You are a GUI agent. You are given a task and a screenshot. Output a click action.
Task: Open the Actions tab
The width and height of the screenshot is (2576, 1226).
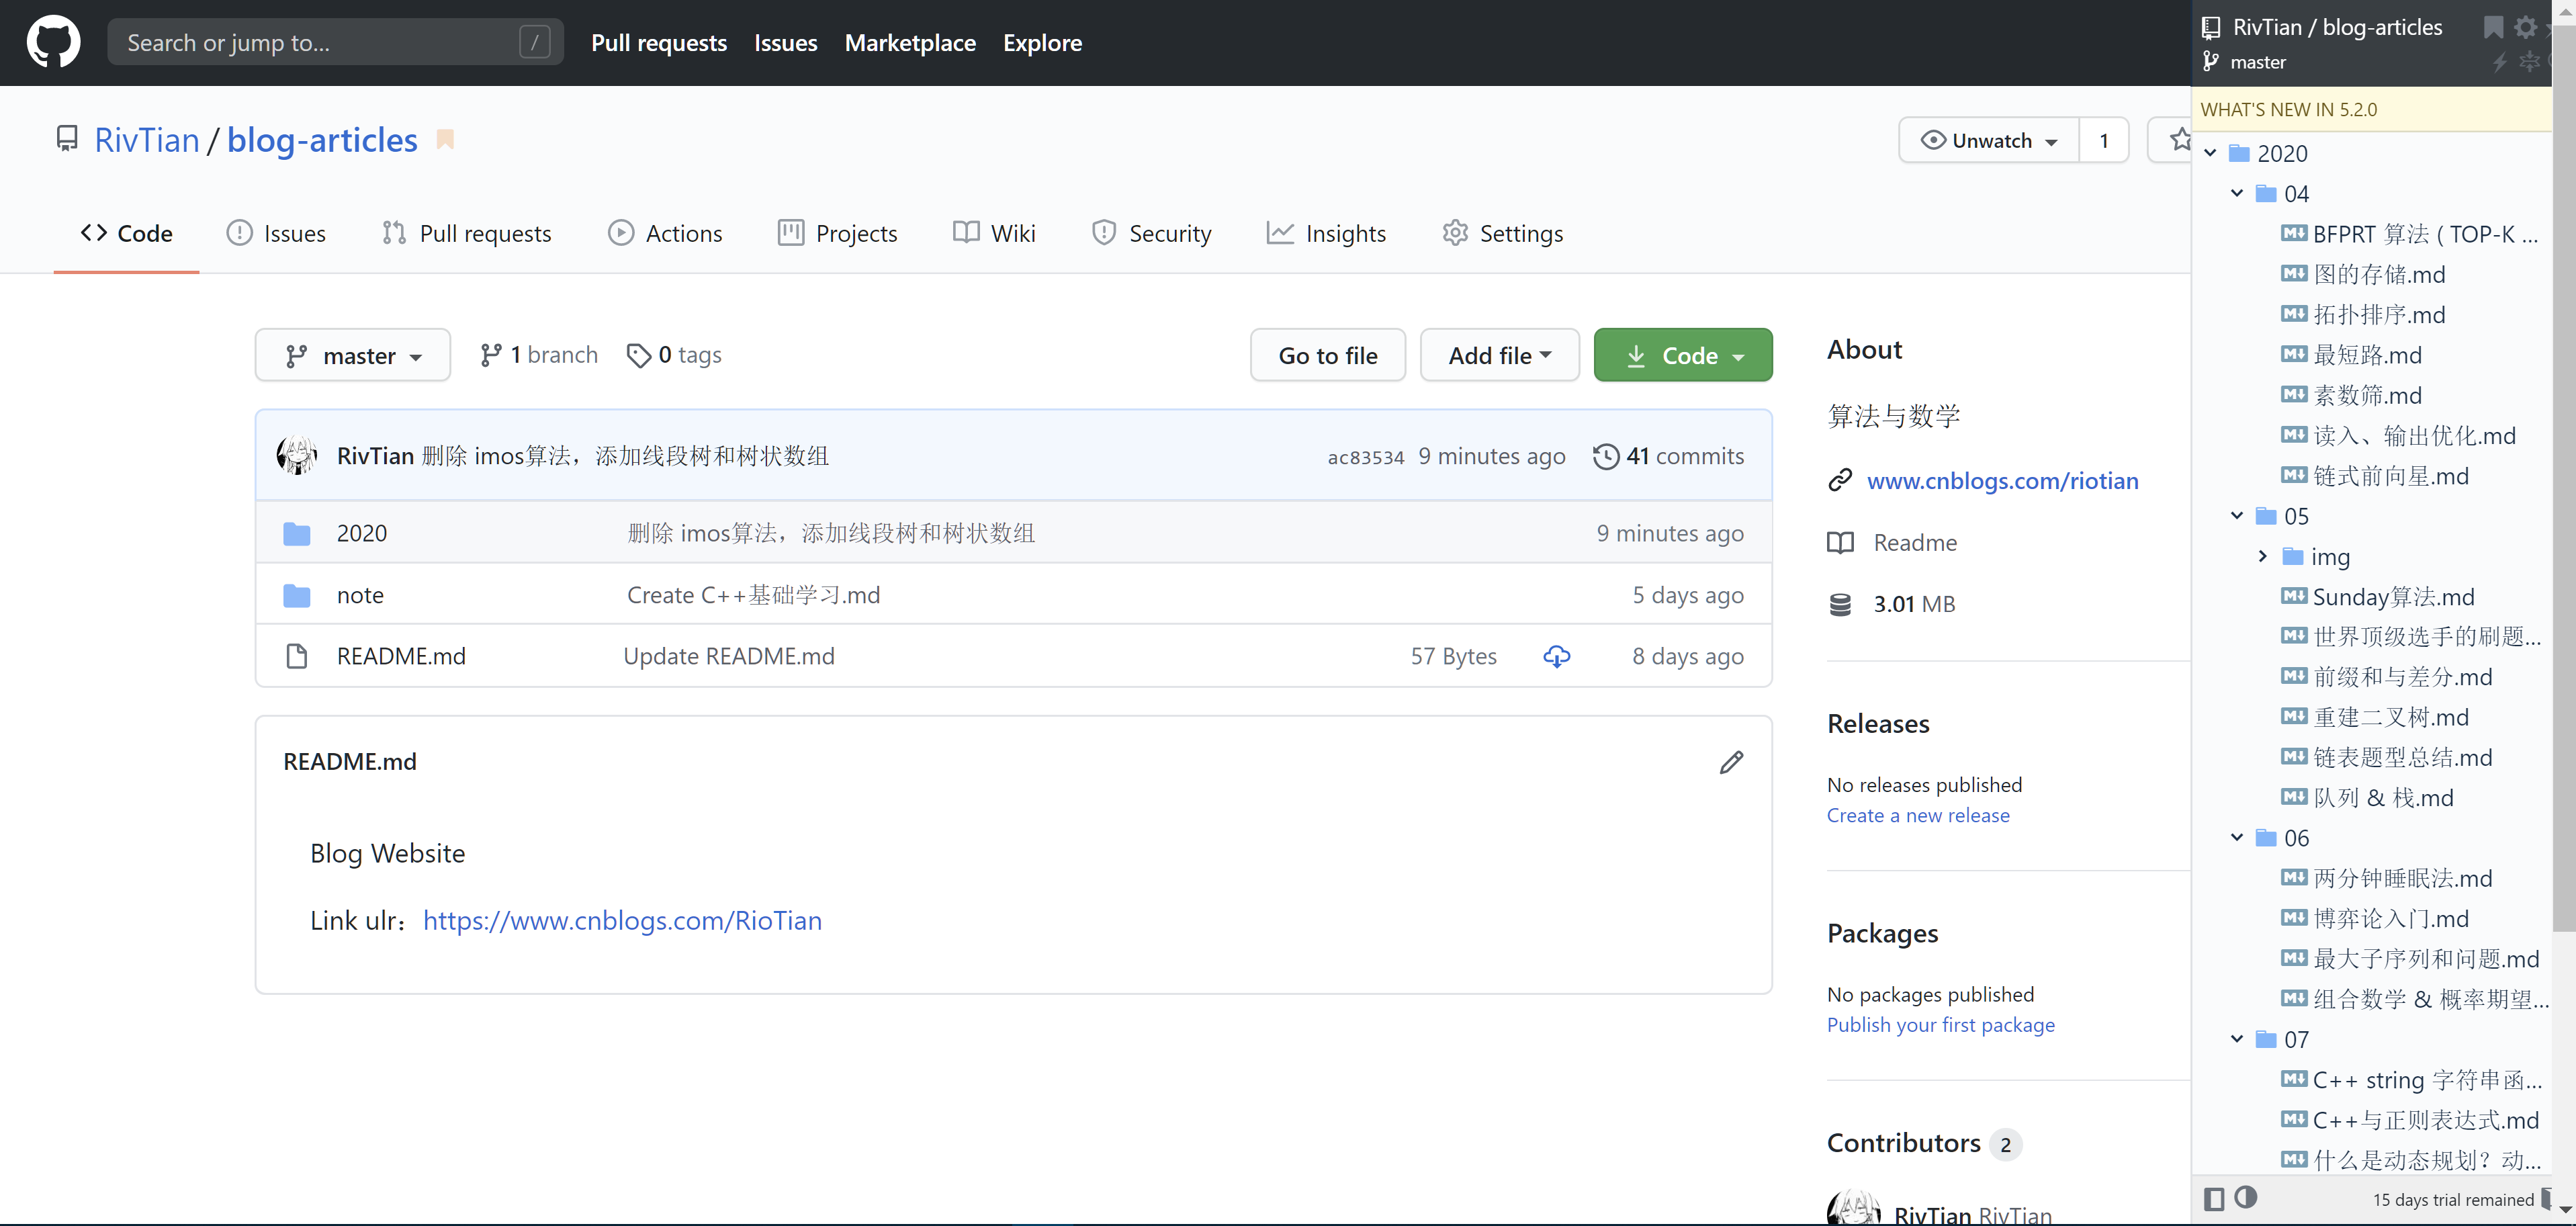(665, 233)
